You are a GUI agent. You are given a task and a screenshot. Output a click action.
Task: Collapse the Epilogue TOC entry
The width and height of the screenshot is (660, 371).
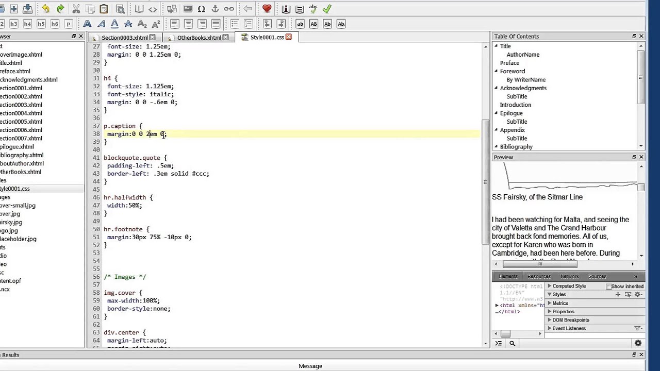click(x=496, y=113)
